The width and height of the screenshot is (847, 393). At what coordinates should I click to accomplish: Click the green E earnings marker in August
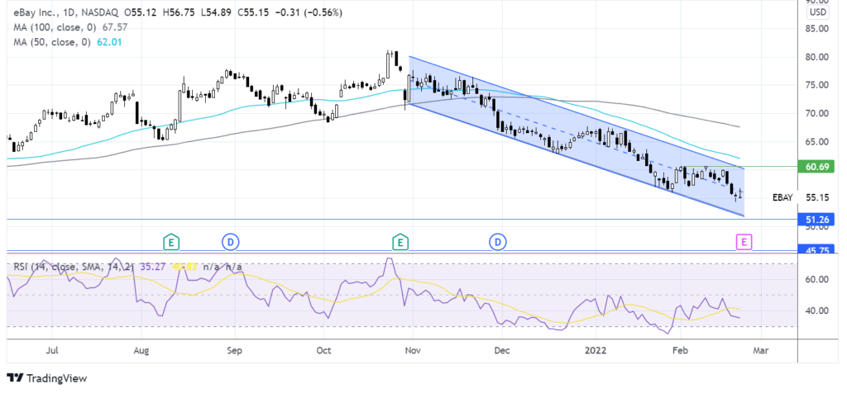pyautogui.click(x=170, y=243)
